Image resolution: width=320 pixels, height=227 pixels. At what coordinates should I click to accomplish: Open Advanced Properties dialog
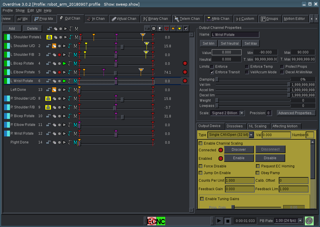[296, 113]
